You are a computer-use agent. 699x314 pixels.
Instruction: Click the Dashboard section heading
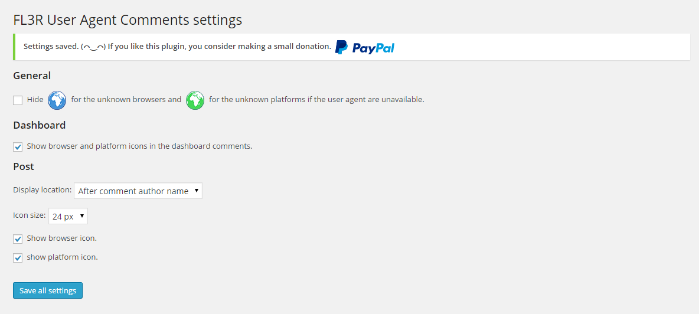39,125
